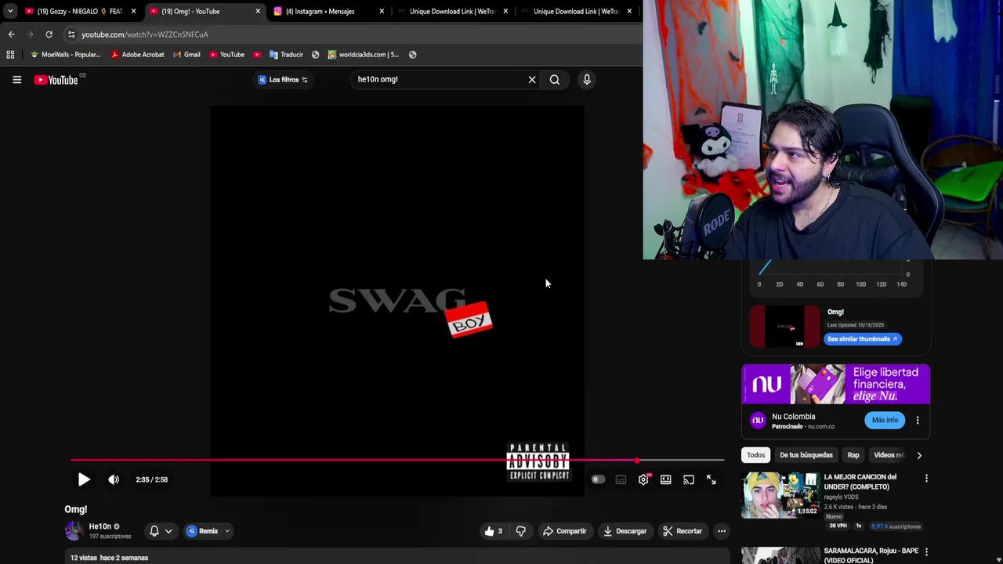Open Gmail bookmark

[x=186, y=55]
